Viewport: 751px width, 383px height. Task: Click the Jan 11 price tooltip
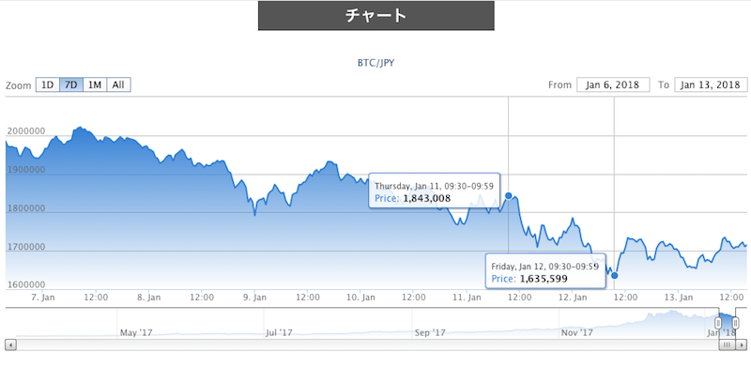[434, 191]
